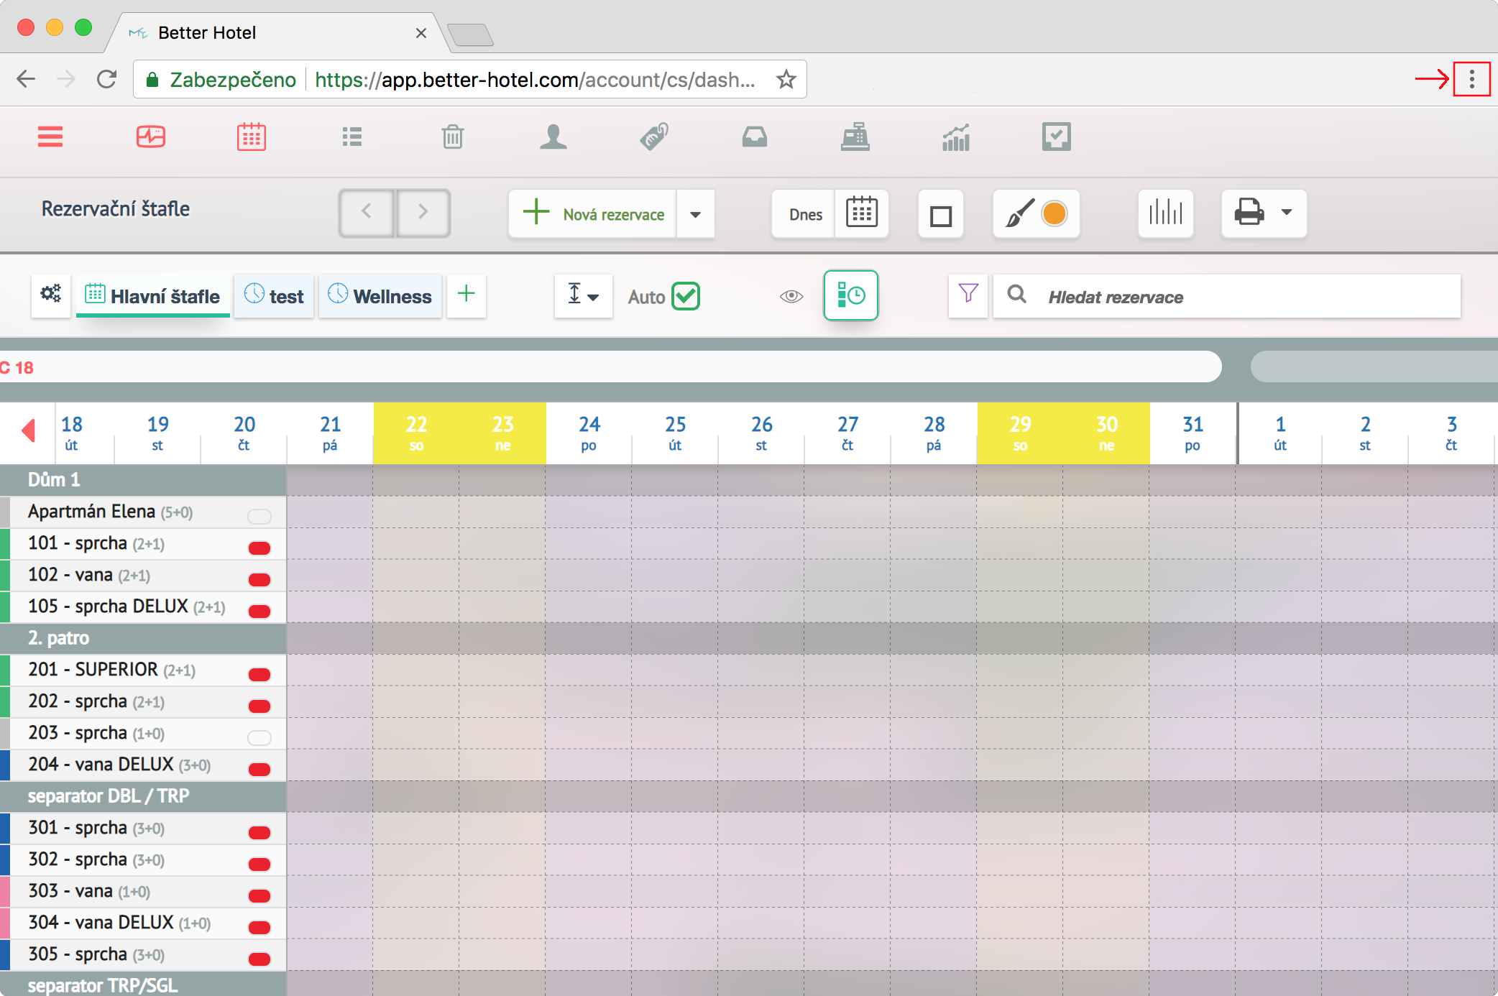Image resolution: width=1498 pixels, height=996 pixels.
Task: Click the orange color swatch circle
Action: point(1054,213)
